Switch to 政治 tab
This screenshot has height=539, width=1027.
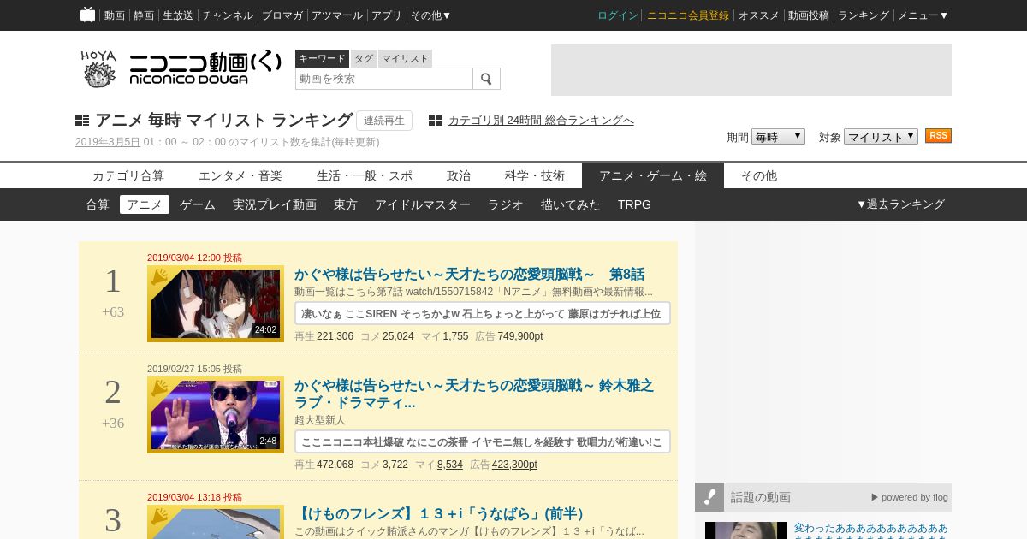pyautogui.click(x=459, y=175)
